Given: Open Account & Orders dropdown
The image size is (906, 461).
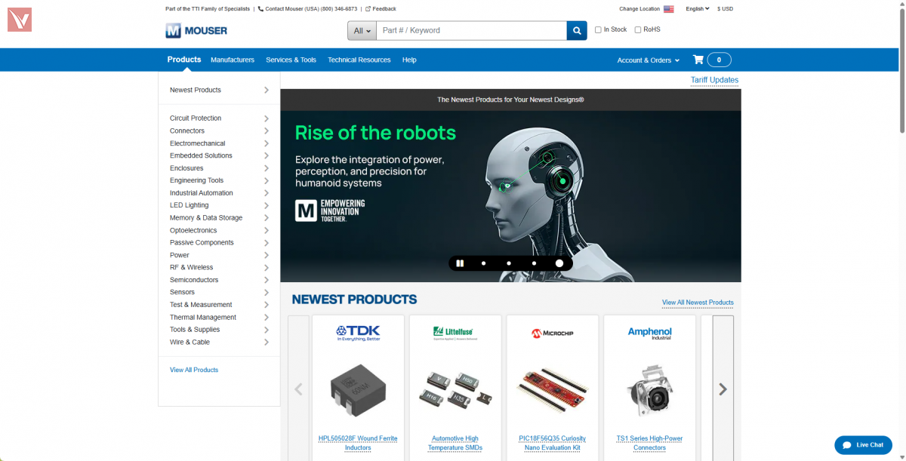Looking at the screenshot, I should pyautogui.click(x=649, y=60).
